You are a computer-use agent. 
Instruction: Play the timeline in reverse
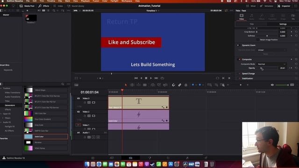click(x=141, y=78)
